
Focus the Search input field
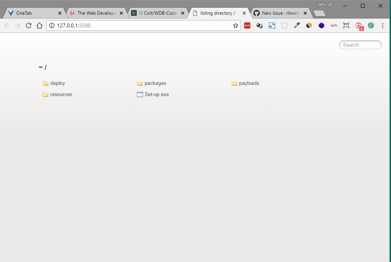click(360, 45)
